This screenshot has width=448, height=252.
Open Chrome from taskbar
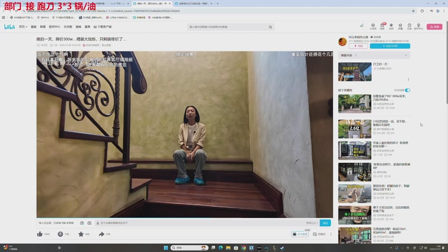click(x=244, y=248)
